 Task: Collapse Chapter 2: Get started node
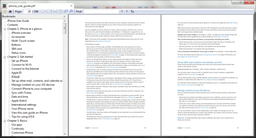pyautogui.click(x=5, y=57)
